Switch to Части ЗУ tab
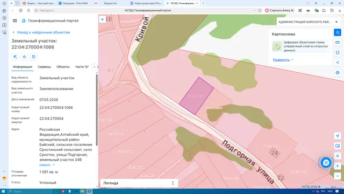This screenshot has height=194, width=344. 82,67
